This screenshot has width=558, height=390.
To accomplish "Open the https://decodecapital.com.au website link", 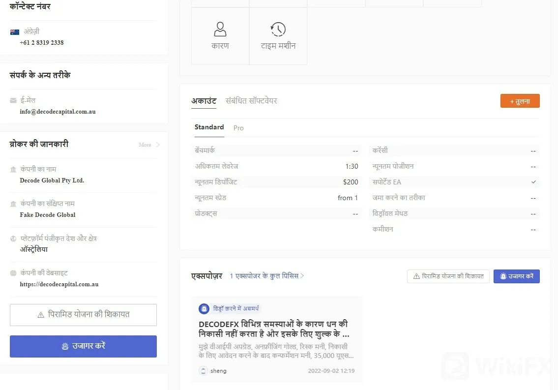I will tap(59, 284).
